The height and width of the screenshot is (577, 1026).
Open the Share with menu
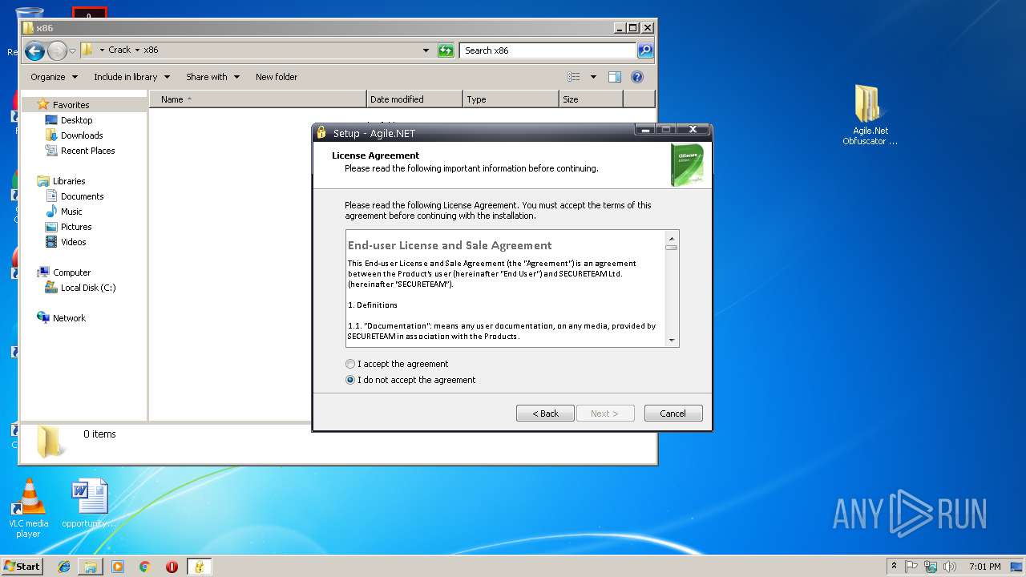tap(212, 77)
